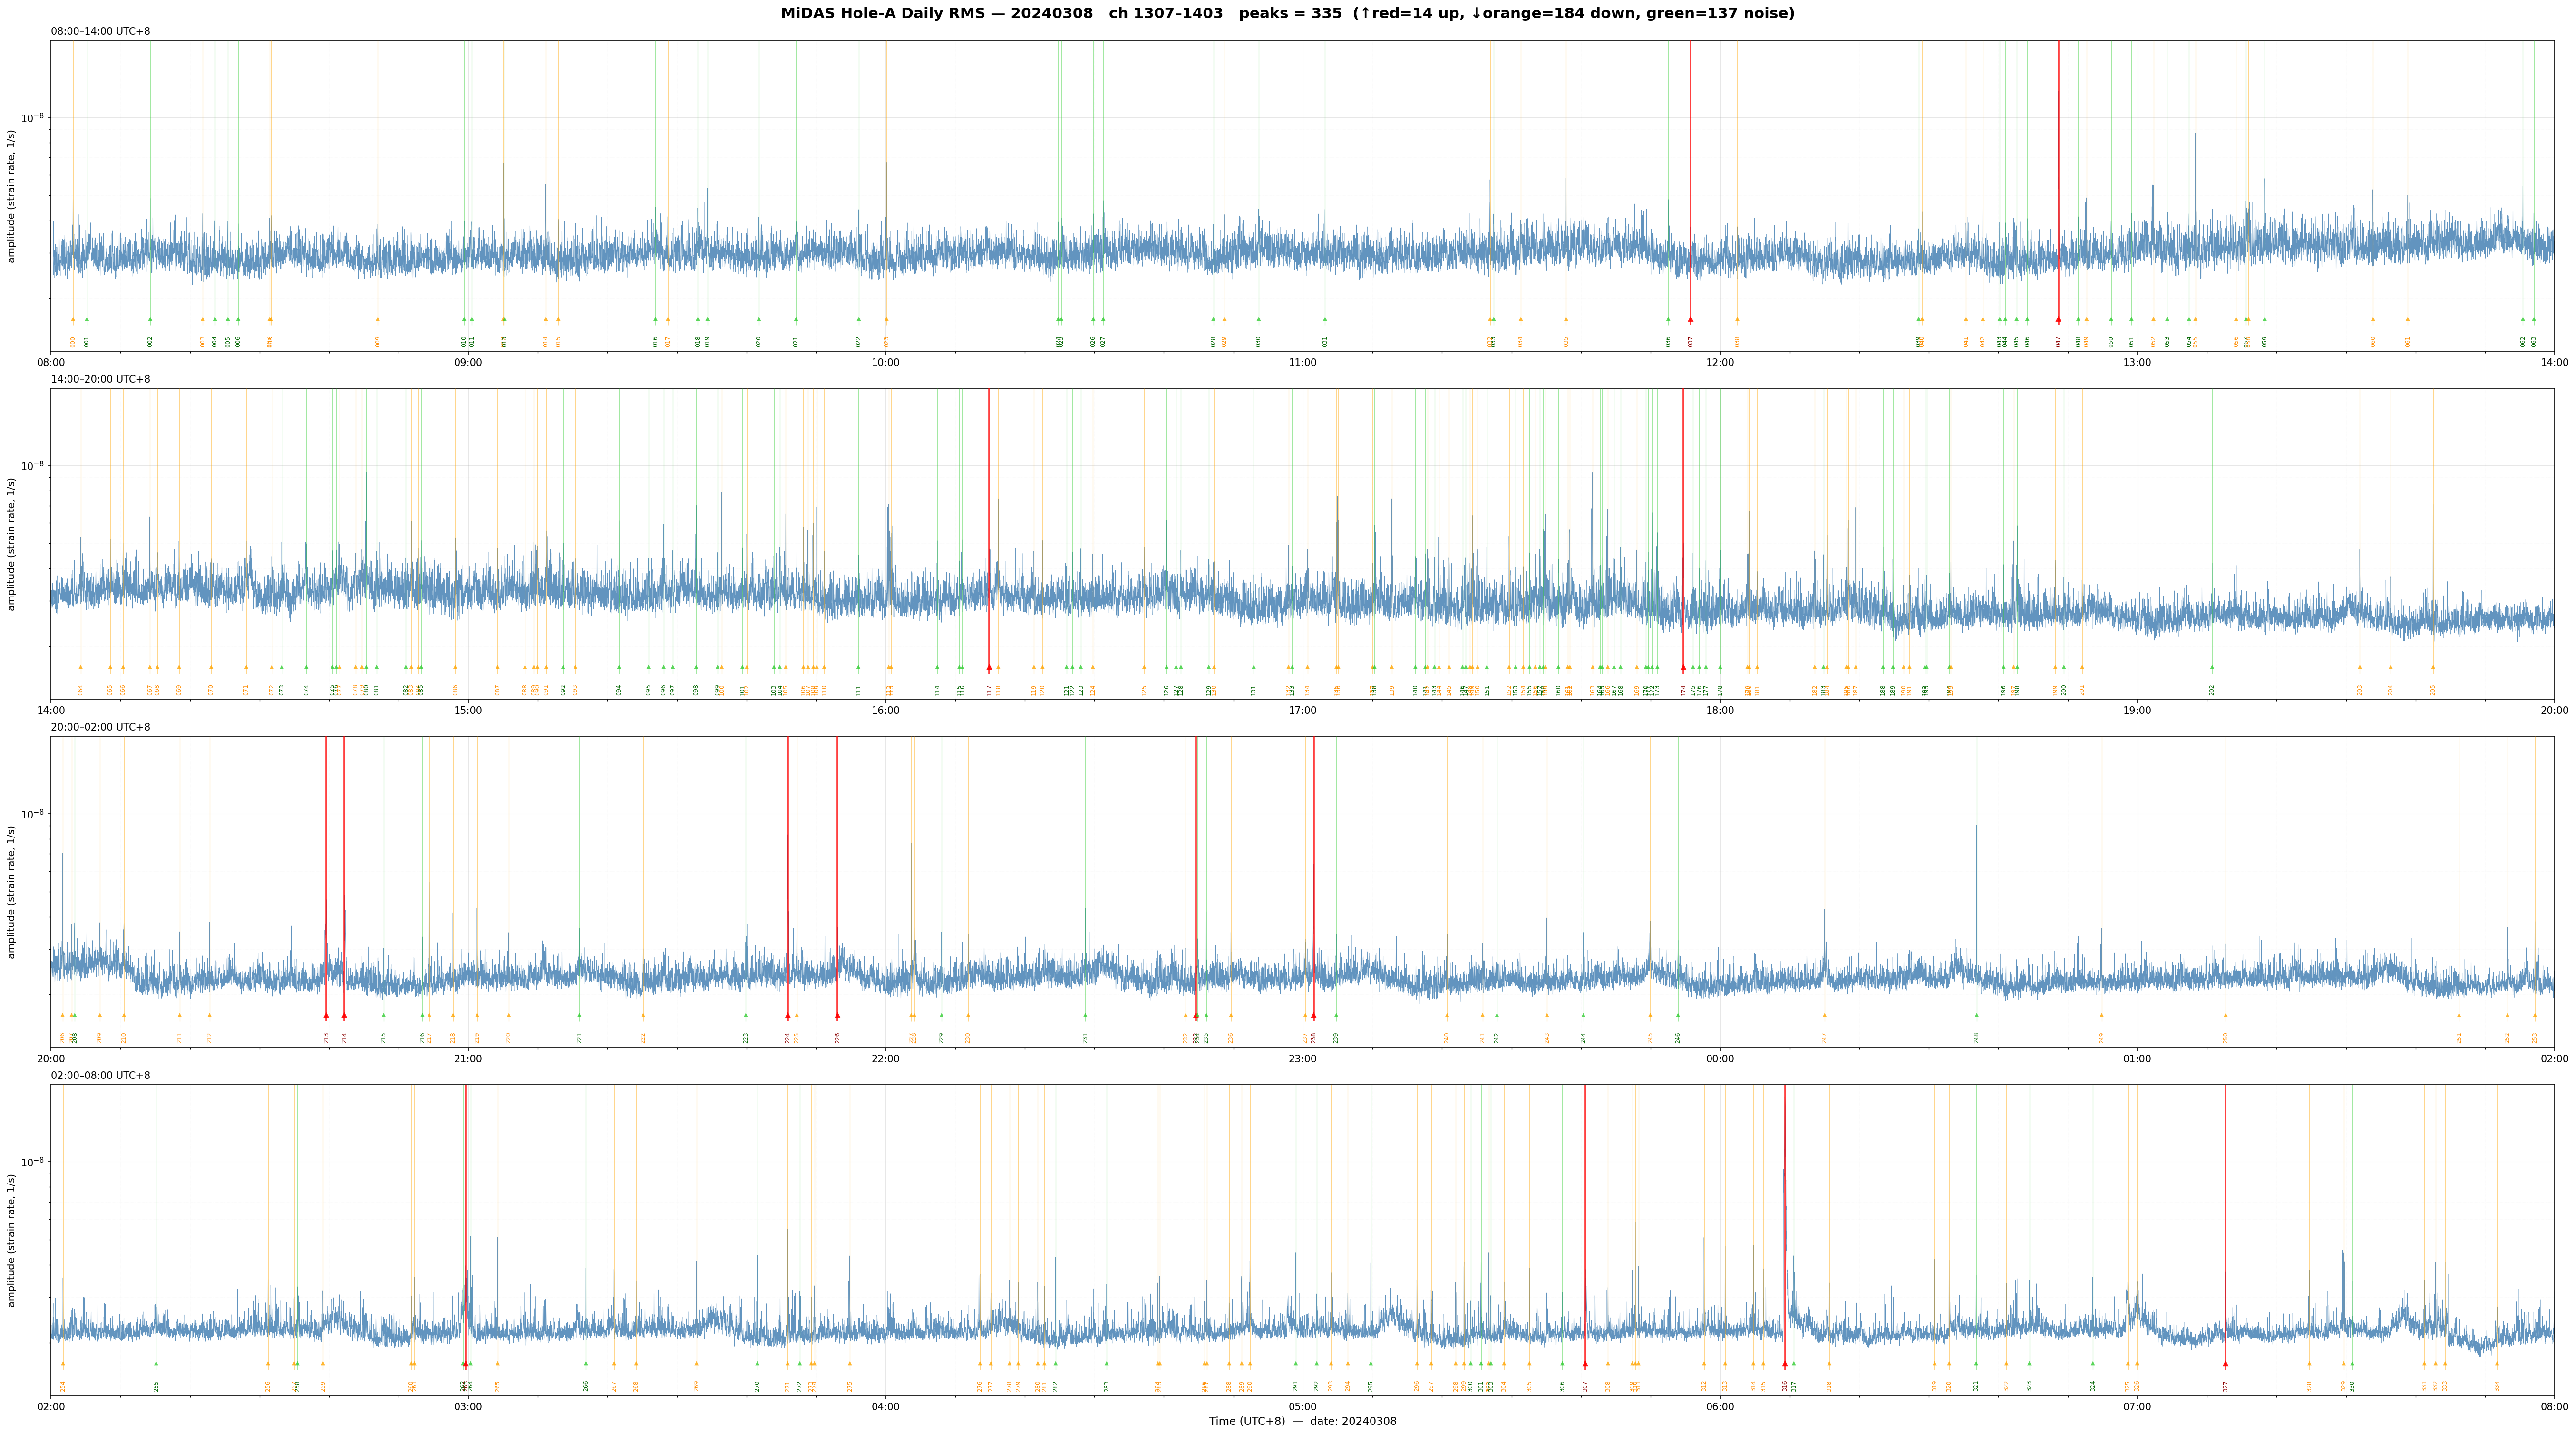
Task: Click the "04:00" time tick label
Action: coord(886,1407)
